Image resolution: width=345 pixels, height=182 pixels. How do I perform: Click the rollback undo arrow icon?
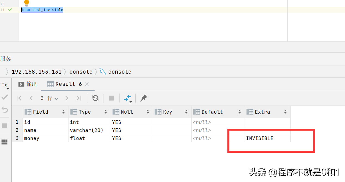pos(5,110)
